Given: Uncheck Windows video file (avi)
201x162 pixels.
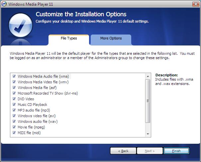Looking at the screenshot, I should (x=14, y=116).
